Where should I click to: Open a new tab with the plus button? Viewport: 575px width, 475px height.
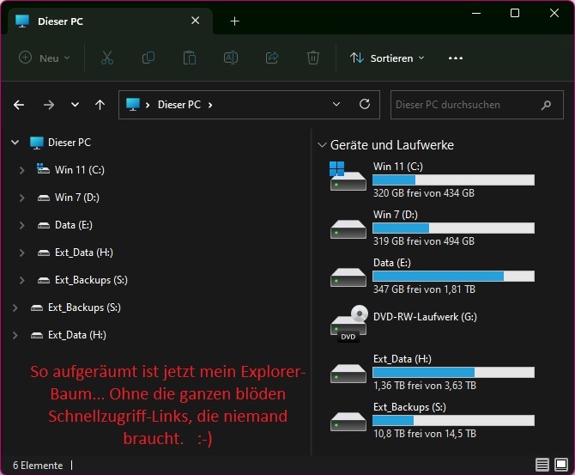click(234, 21)
